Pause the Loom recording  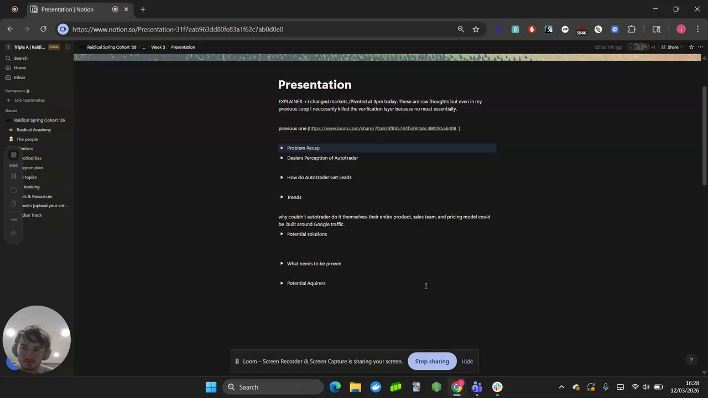14,176
